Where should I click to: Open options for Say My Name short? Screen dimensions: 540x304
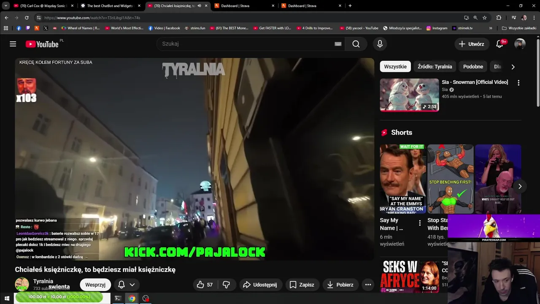[420, 223]
